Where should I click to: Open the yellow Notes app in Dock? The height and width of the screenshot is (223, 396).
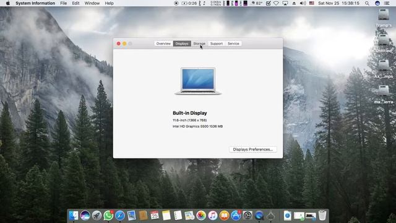(x=166, y=216)
